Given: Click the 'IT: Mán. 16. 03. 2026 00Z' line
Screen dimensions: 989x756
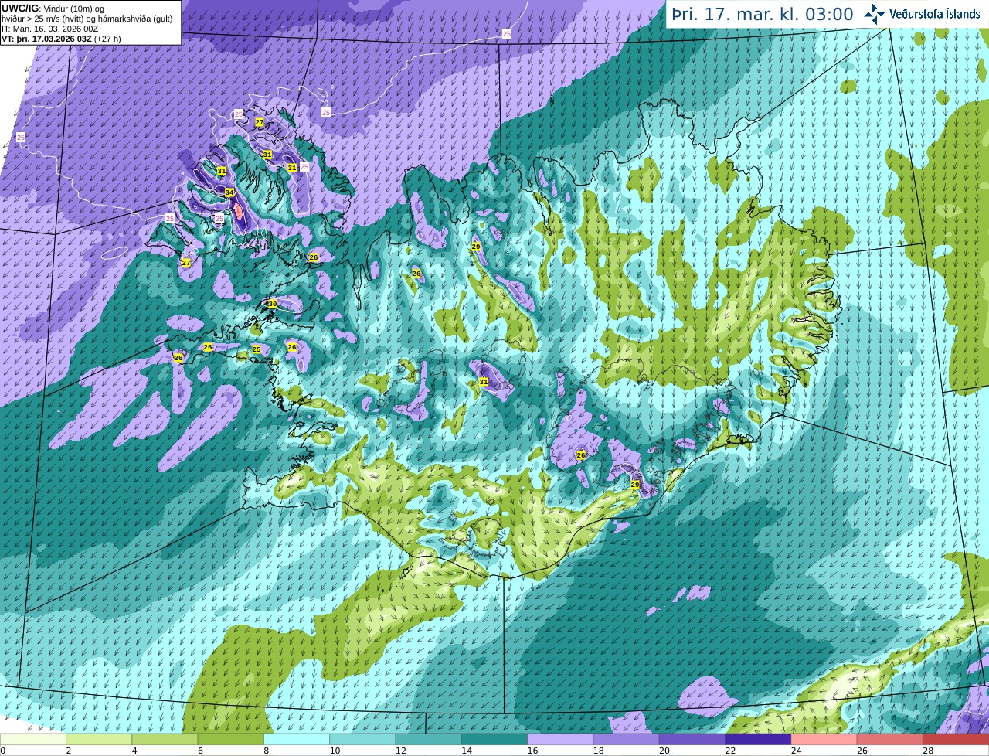Looking at the screenshot, I should click(50, 29).
